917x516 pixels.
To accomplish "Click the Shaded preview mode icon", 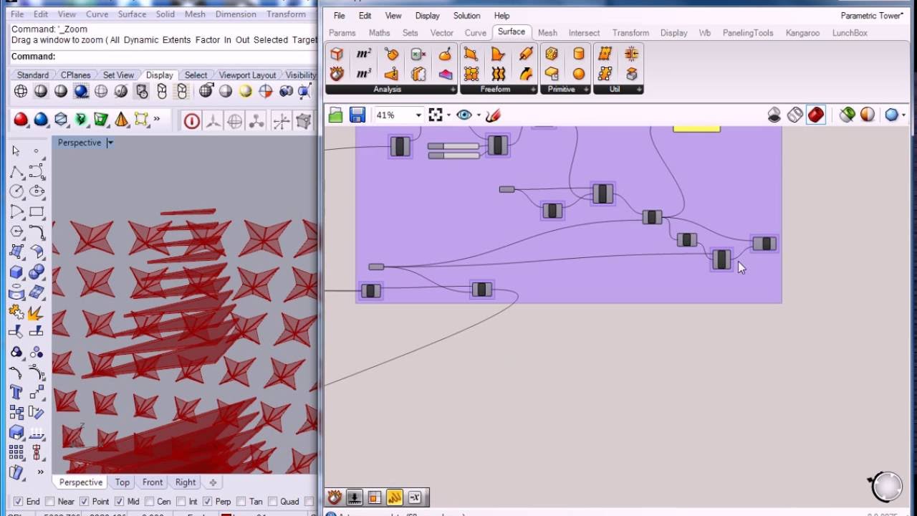I will point(816,115).
